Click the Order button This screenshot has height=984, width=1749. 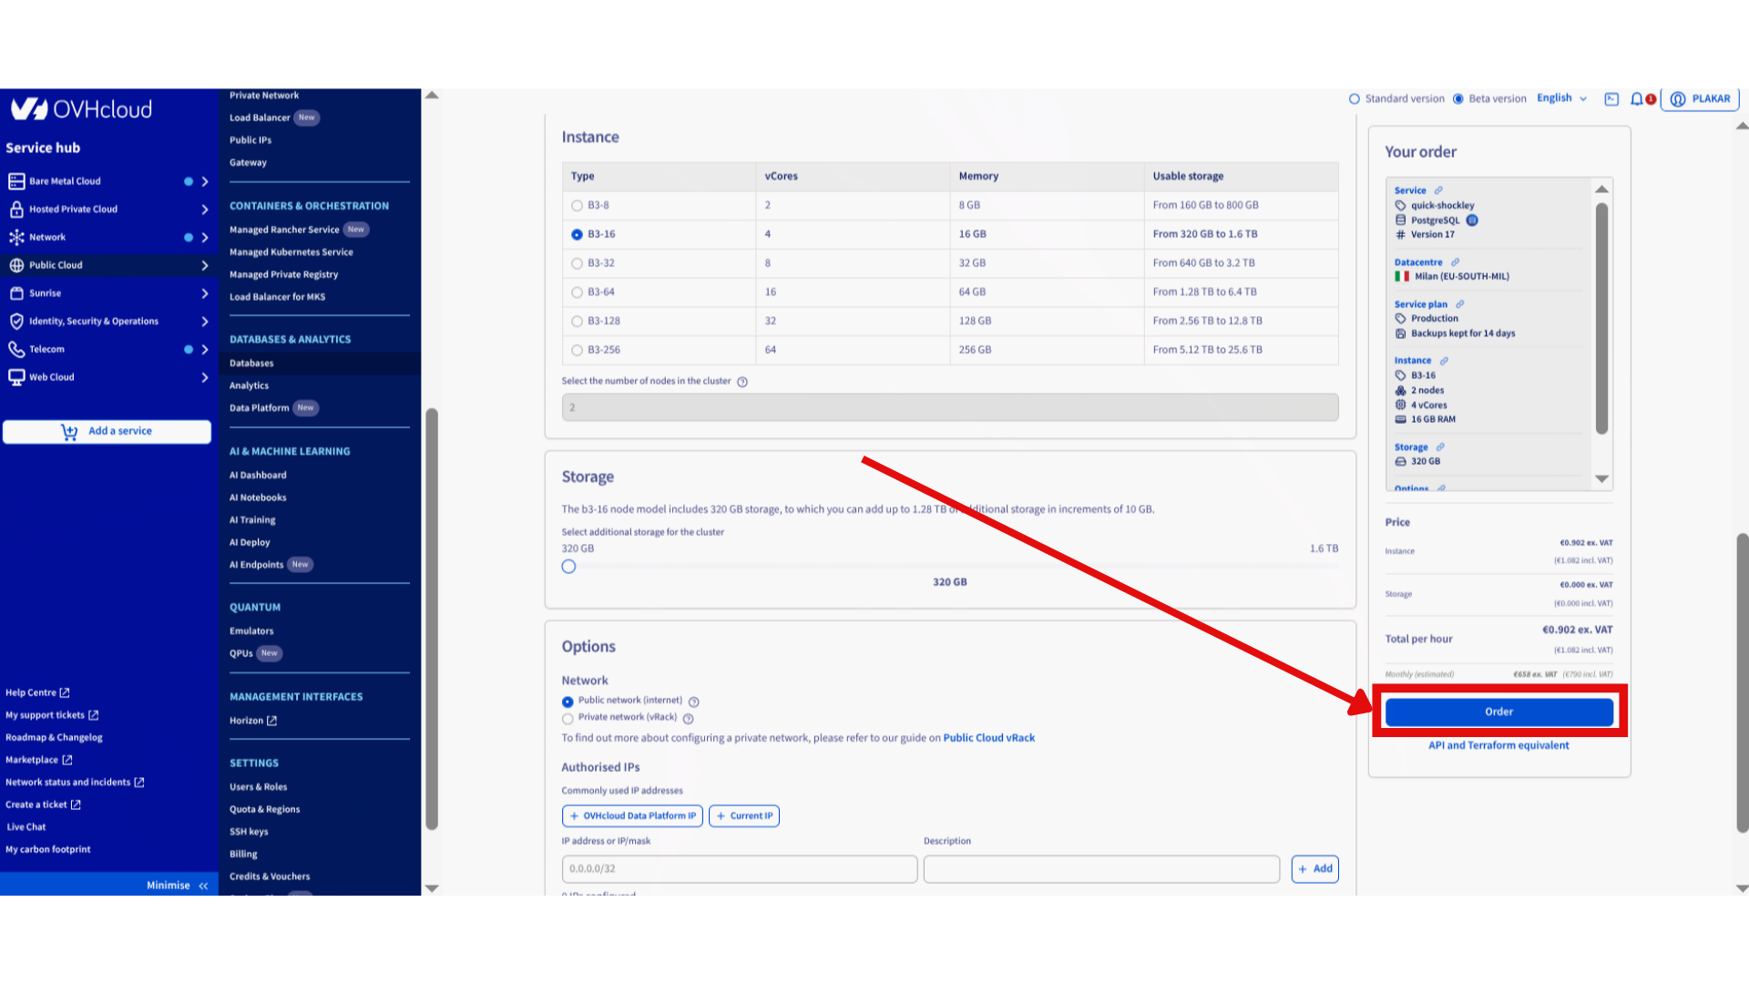tap(1498, 712)
